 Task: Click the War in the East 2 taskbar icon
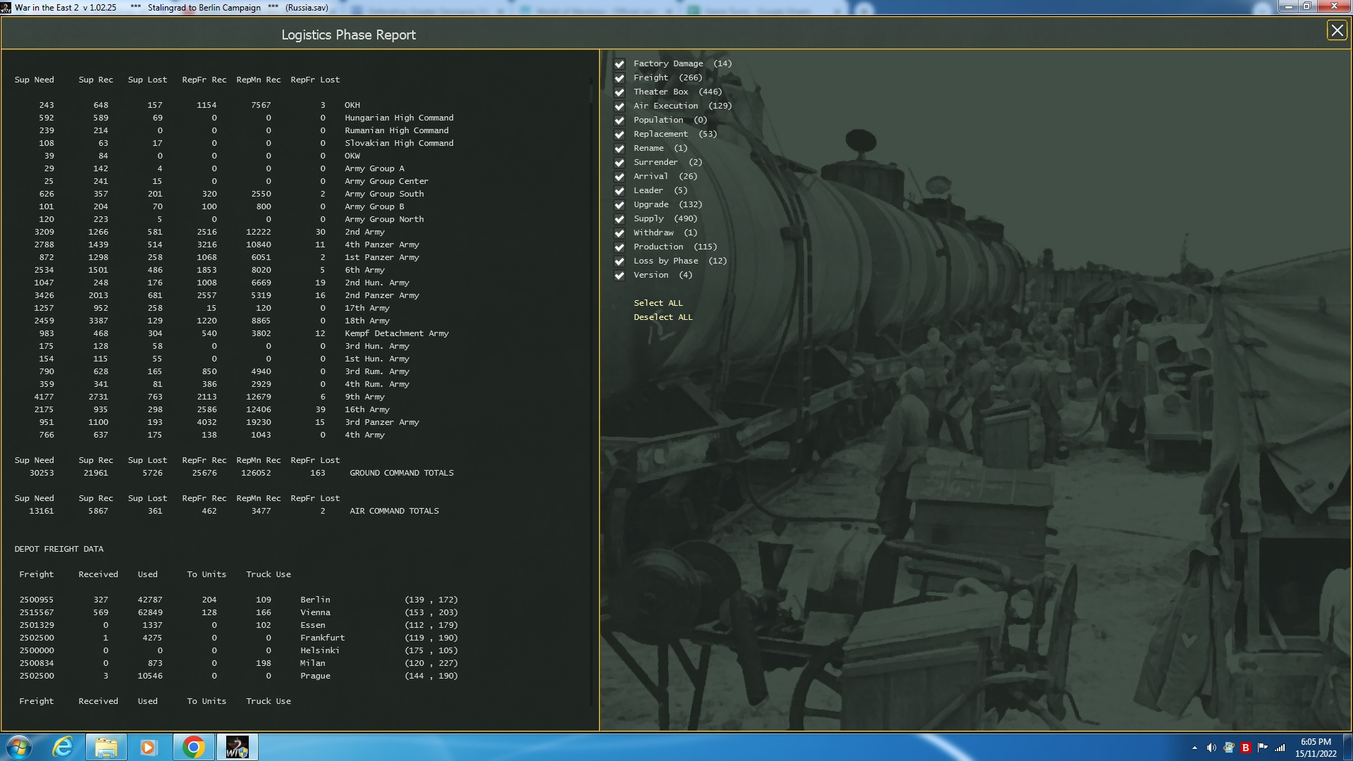pos(237,746)
